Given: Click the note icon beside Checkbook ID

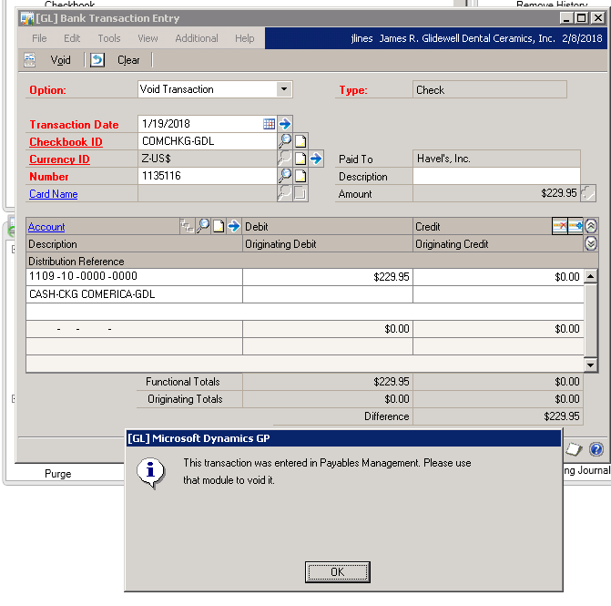Looking at the screenshot, I should 300,141.
